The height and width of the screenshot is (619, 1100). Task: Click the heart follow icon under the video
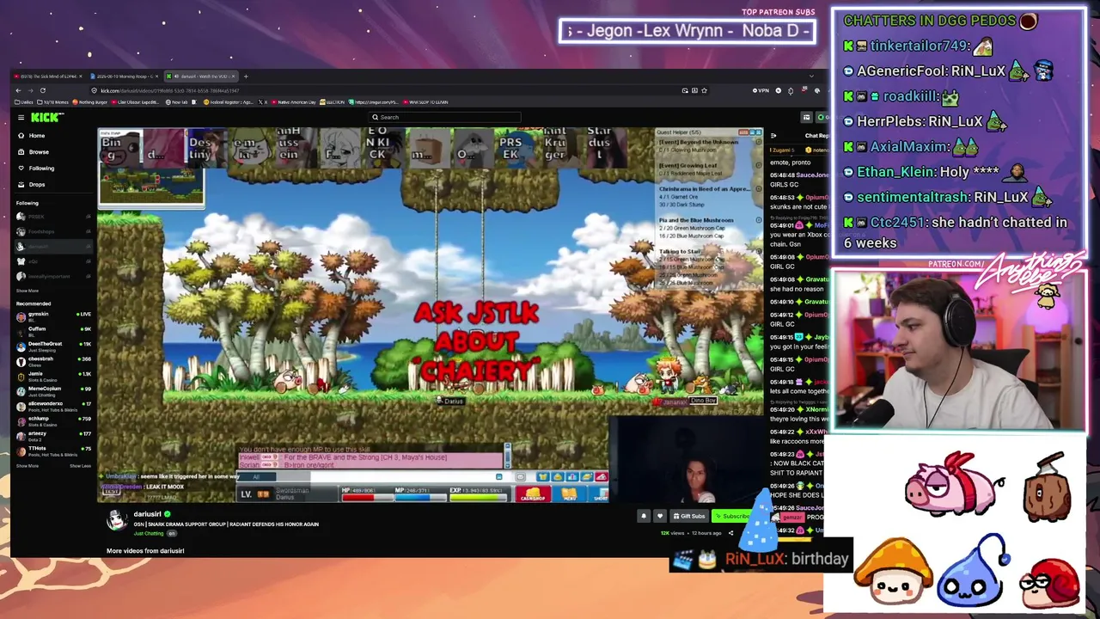click(660, 516)
